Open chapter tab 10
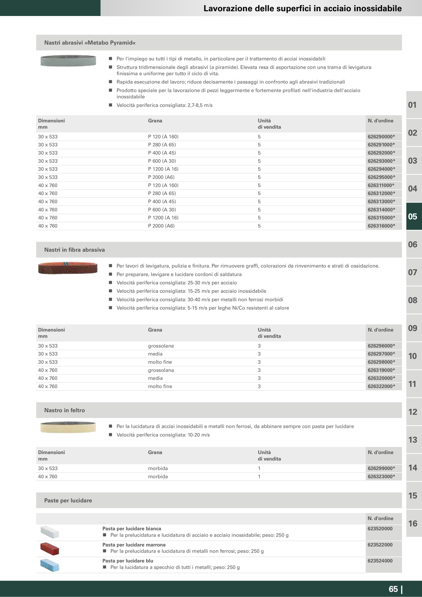 [x=414, y=356]
